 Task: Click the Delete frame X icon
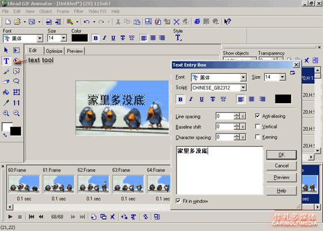pos(112,217)
